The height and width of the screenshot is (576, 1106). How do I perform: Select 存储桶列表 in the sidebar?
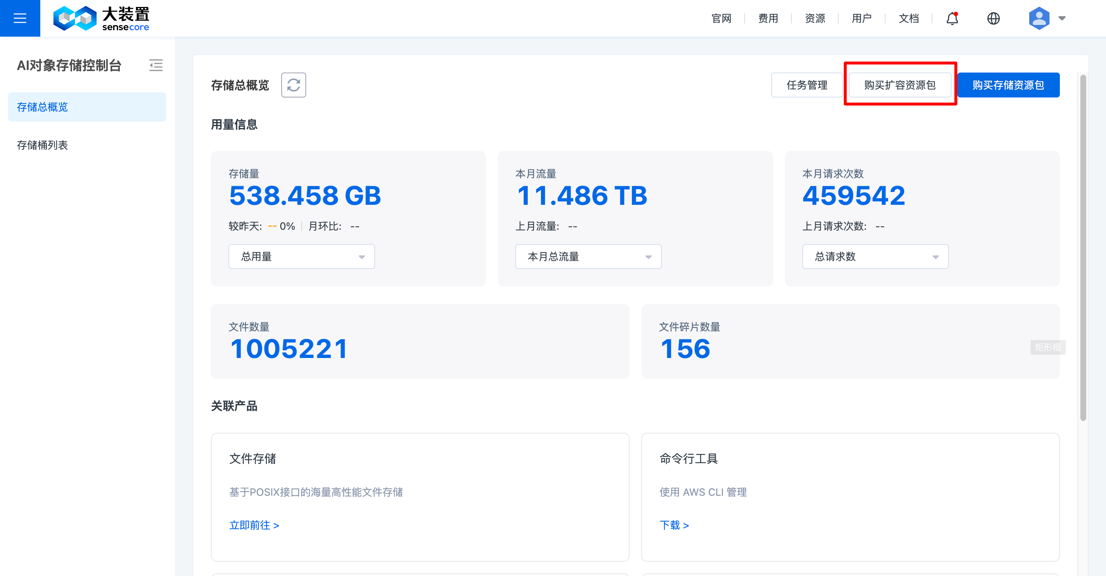[42, 145]
